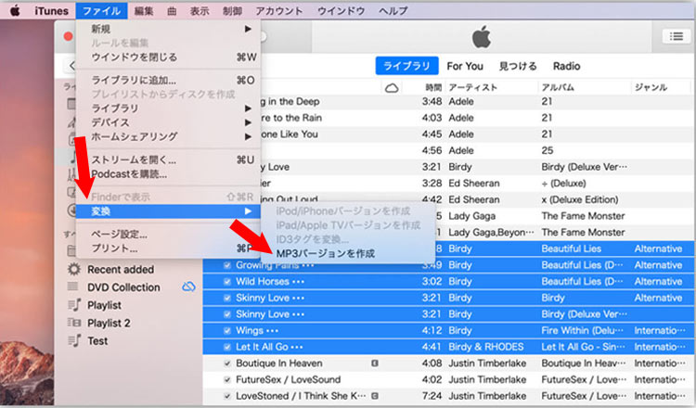The image size is (696, 408).
Task: Expand the ホームシェアリング submenu
Action: 168,136
